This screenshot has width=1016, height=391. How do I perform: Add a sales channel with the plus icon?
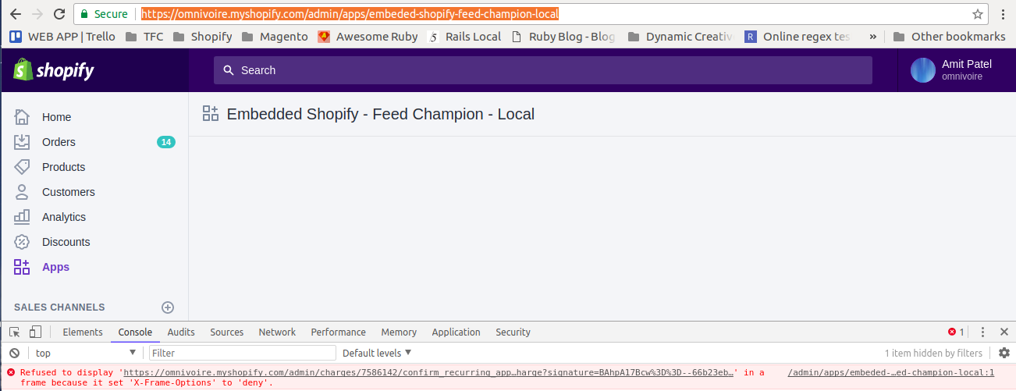[168, 307]
